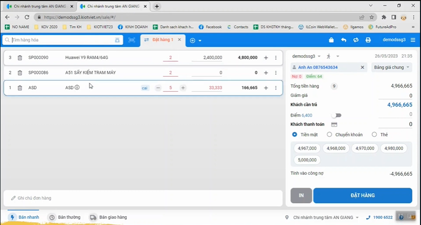Click the card icon beside Khách thanh toán
This screenshot has height=225, width=421.
[x=334, y=125]
